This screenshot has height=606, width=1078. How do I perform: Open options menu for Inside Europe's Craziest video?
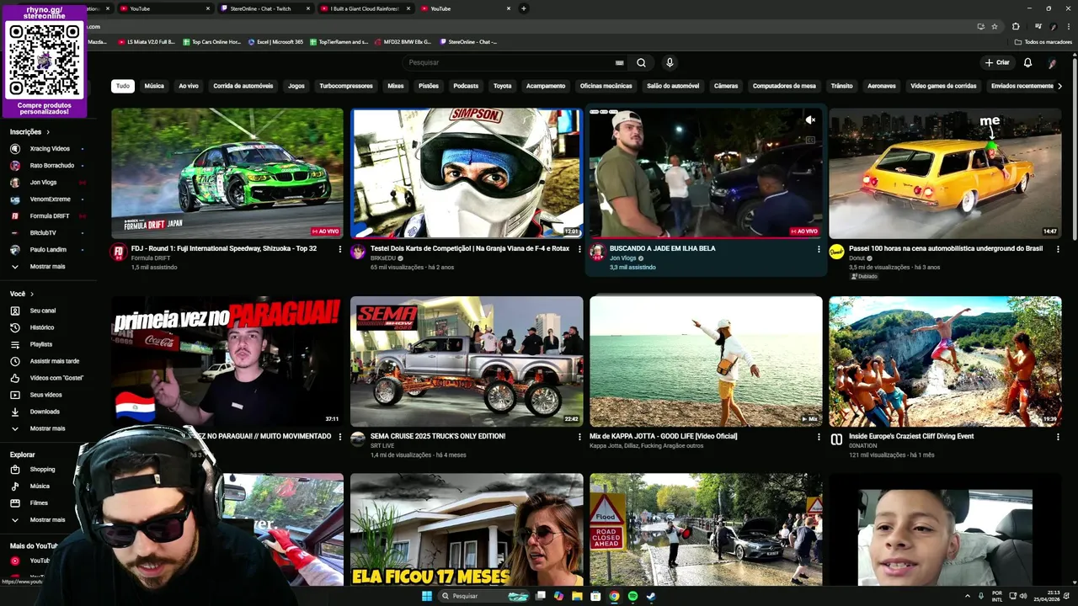[x=1058, y=437]
